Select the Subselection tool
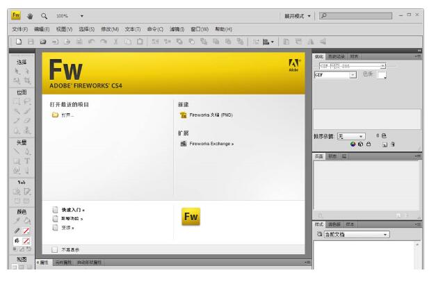The width and height of the screenshot is (436, 282). pyautogui.click(x=27, y=72)
